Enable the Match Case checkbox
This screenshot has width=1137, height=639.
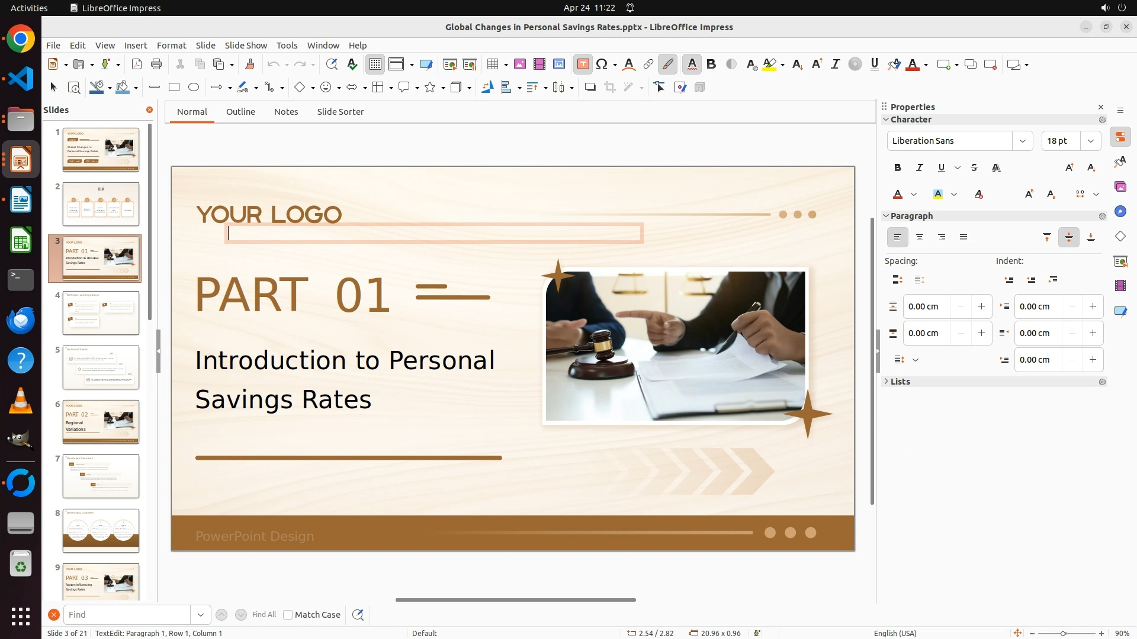288,615
